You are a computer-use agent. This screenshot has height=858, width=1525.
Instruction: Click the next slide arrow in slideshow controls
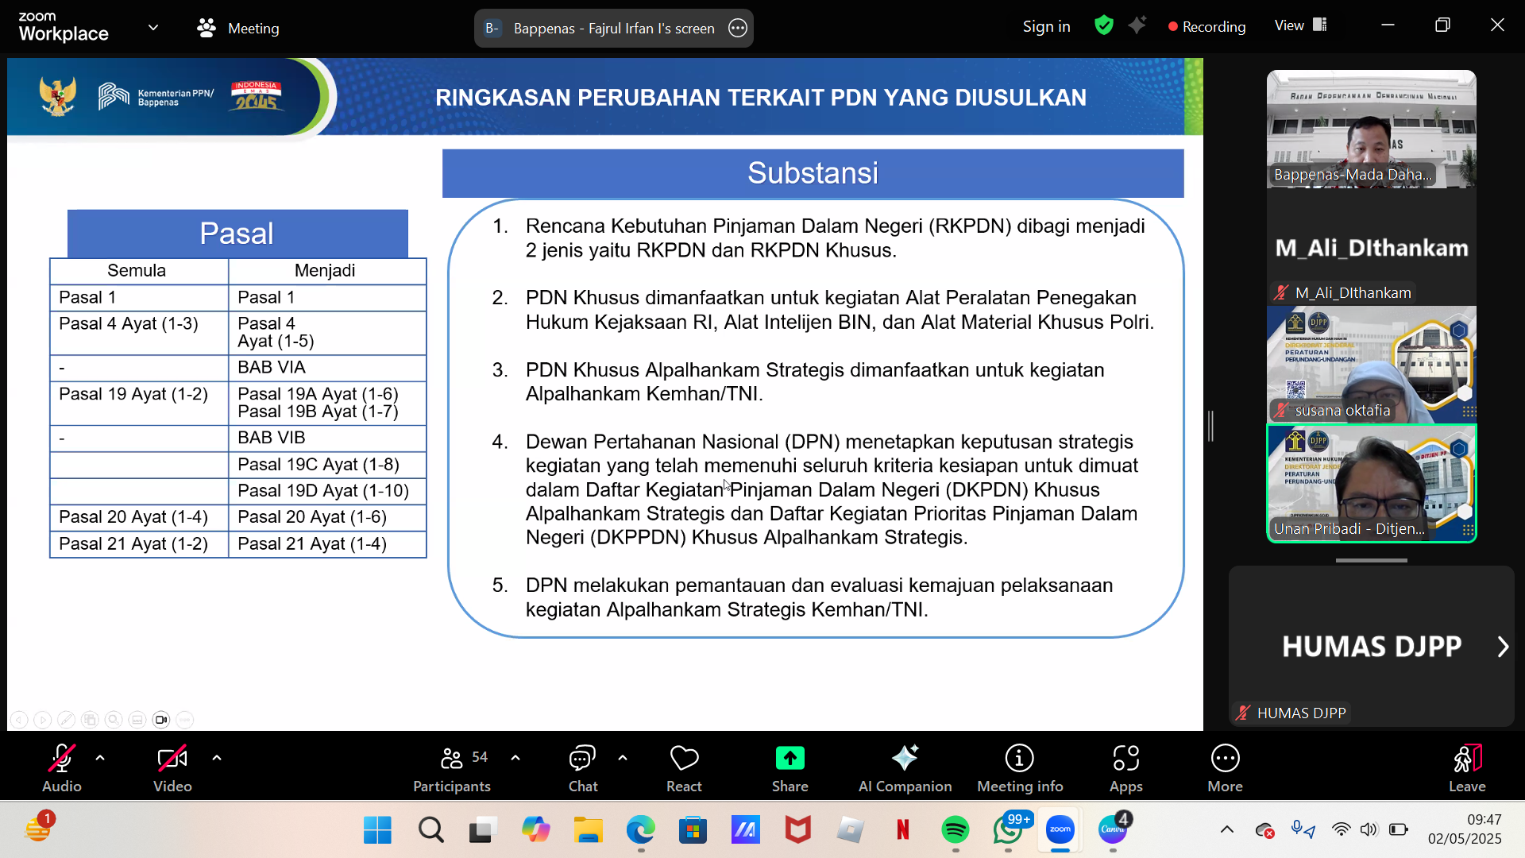(43, 720)
